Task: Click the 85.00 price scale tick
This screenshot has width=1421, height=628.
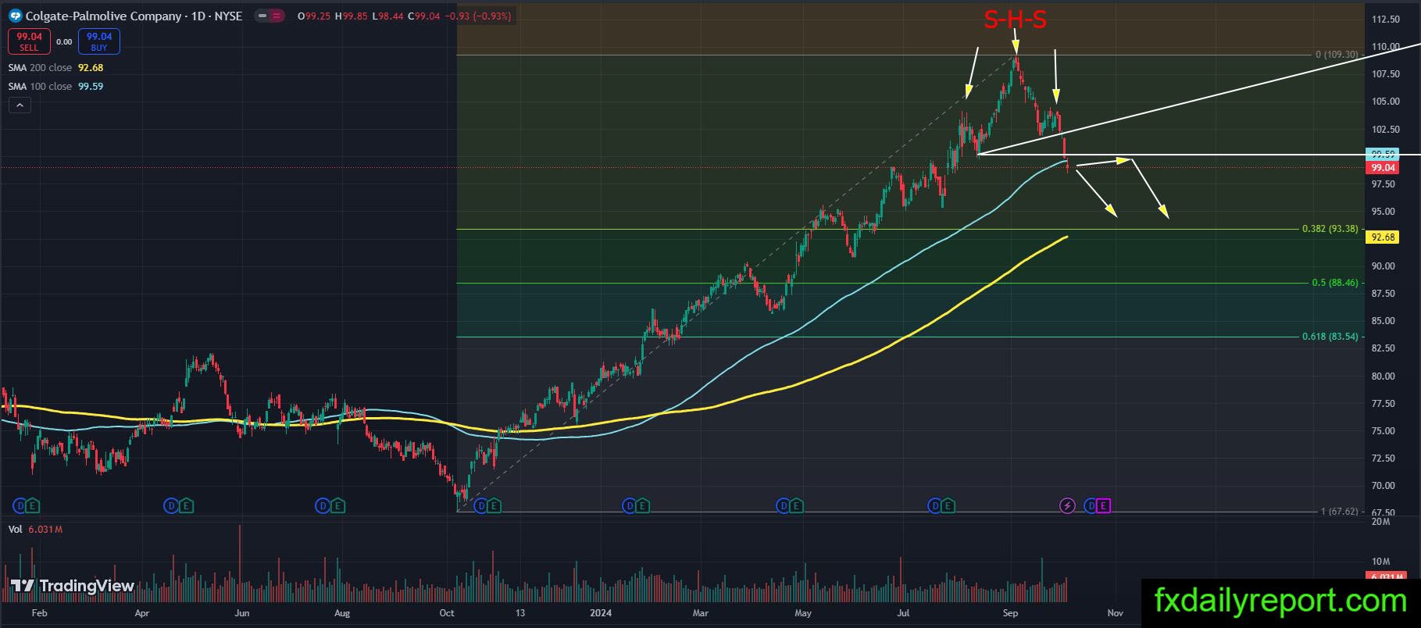Action: point(1385,321)
